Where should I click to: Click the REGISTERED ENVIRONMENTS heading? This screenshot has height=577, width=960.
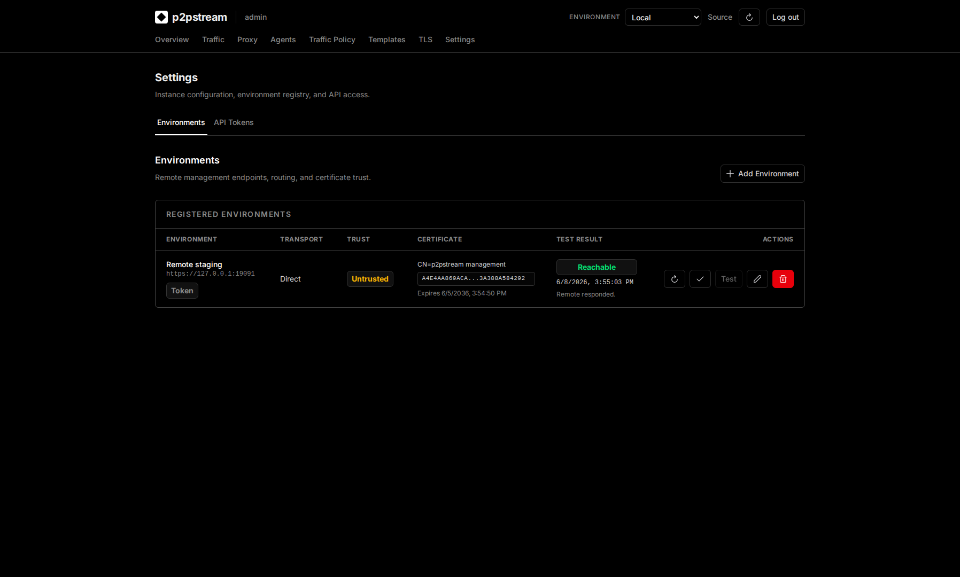tap(229, 214)
